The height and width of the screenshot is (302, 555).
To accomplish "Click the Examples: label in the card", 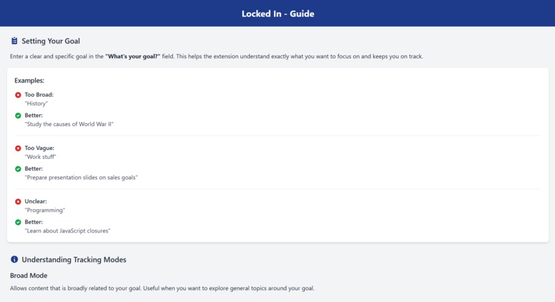I will pos(30,80).
